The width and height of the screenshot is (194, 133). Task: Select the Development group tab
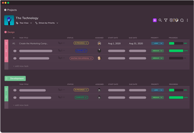click(15, 78)
